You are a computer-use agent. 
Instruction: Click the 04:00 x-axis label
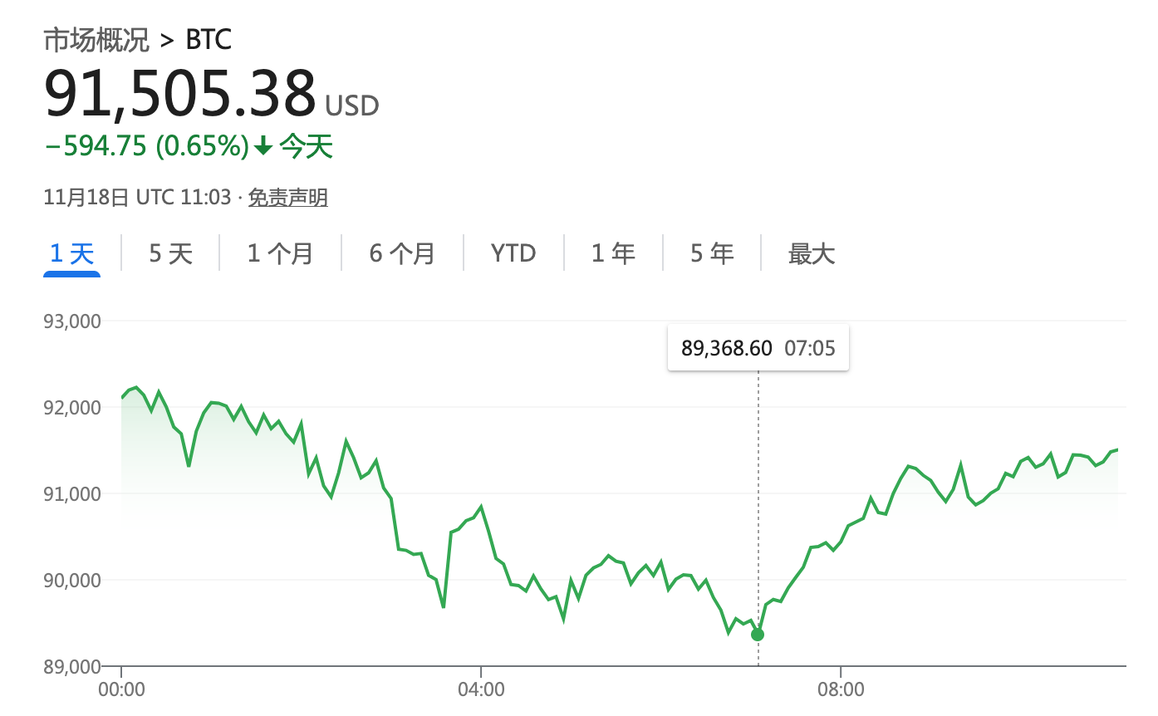click(x=481, y=689)
